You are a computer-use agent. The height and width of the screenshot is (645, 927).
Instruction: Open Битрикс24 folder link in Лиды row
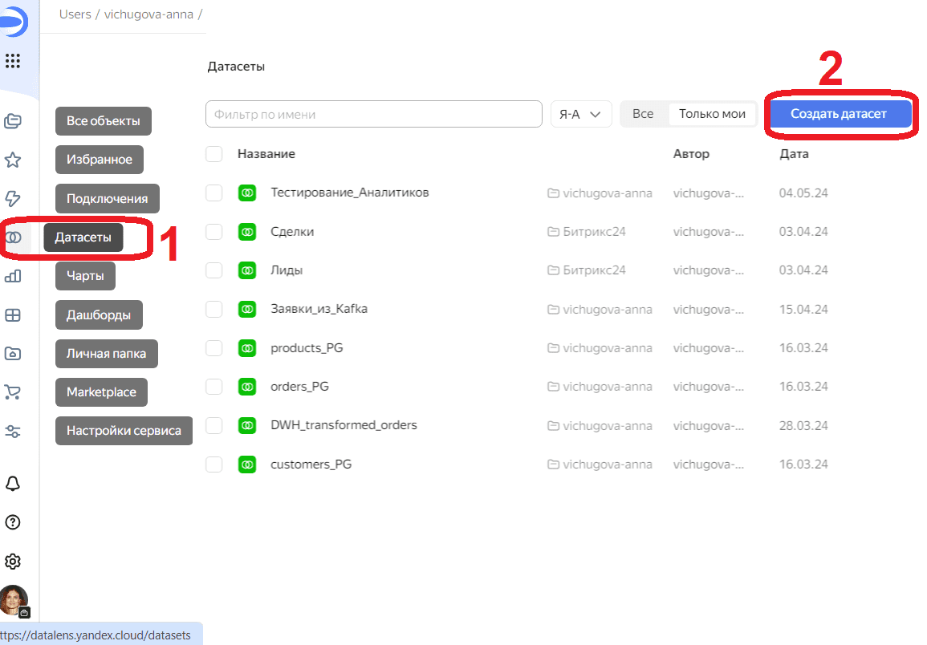click(x=587, y=270)
